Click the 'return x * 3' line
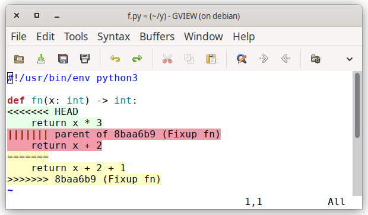This screenshot has width=368, height=215. [x=55, y=123]
